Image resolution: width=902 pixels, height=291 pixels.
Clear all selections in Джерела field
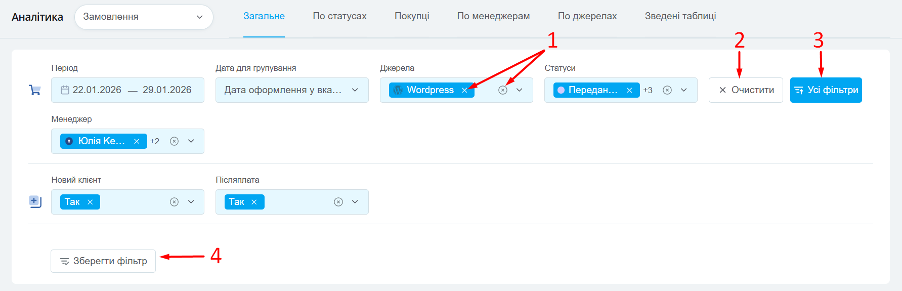pos(502,90)
